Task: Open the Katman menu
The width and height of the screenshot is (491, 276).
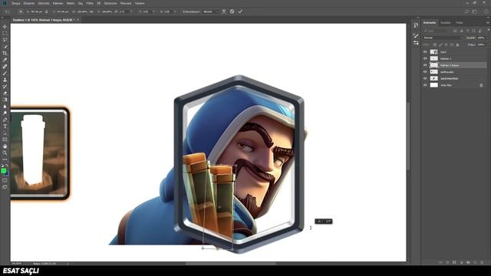Action: [58, 3]
